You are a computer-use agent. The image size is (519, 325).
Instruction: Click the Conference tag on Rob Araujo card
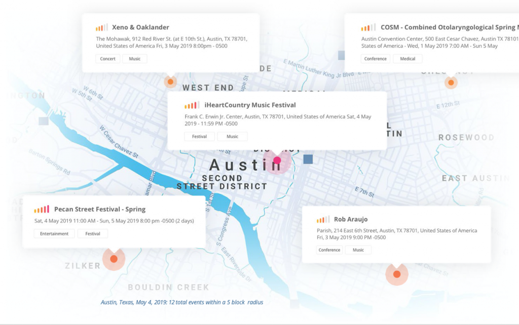click(329, 250)
